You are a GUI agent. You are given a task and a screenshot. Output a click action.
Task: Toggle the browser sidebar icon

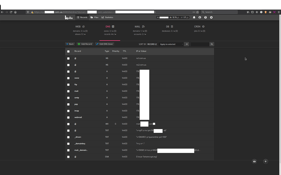(x=252, y=12)
